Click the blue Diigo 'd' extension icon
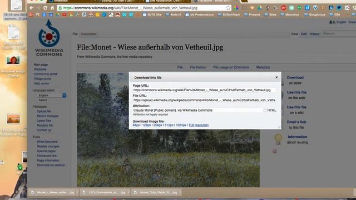Image resolution: width=356 pixels, height=200 pixels. pyautogui.click(x=307, y=8)
